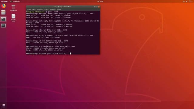Click the 'Benchmarking: tripcode' line

pos(48,54)
